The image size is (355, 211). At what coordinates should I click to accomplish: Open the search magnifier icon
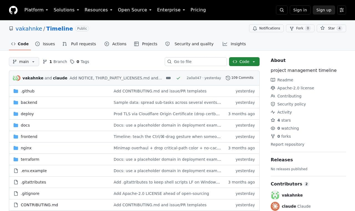[282, 10]
